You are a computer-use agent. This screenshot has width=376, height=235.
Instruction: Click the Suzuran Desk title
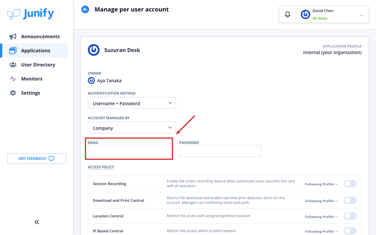pyautogui.click(x=122, y=50)
